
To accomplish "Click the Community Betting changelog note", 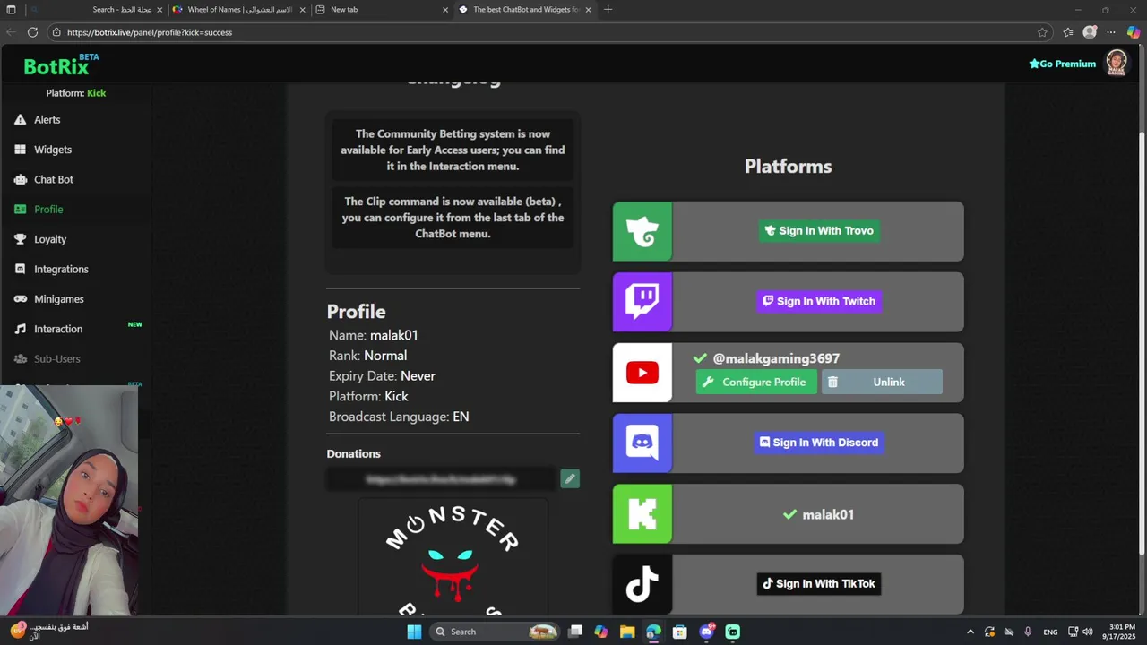I will 453,150.
